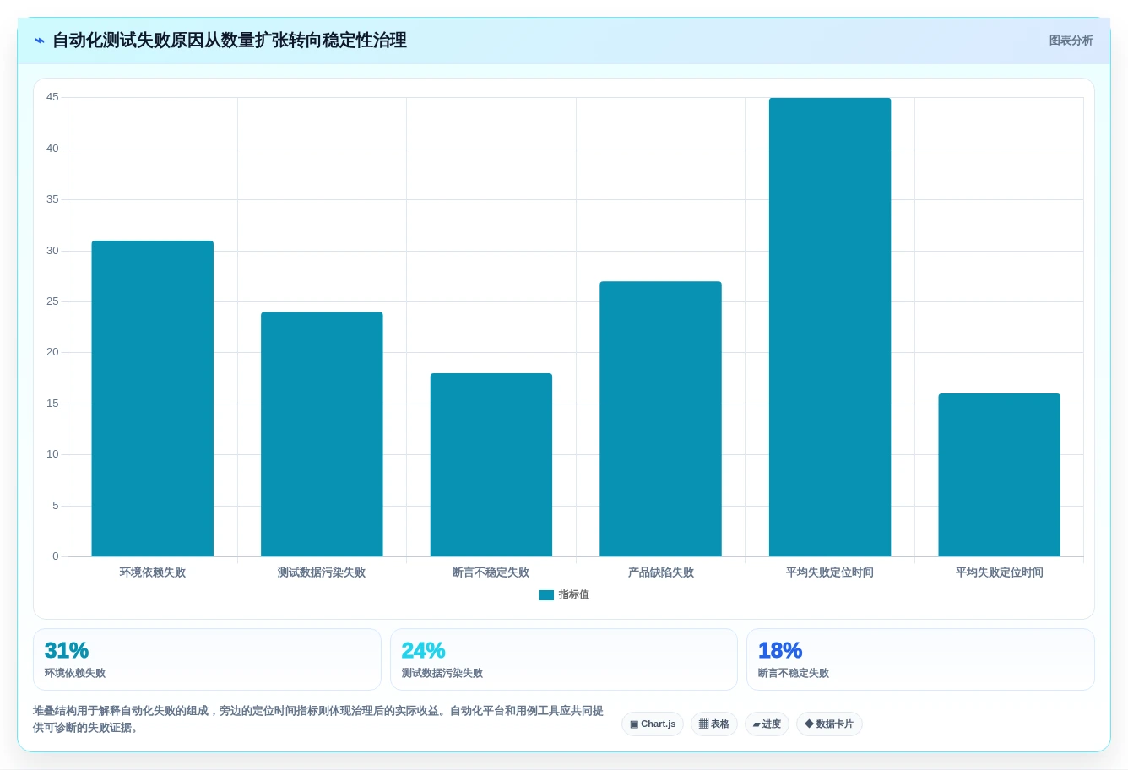Select the 产品缺陷失败 bar in chart
Screen dimensions: 1128x770
point(660,419)
